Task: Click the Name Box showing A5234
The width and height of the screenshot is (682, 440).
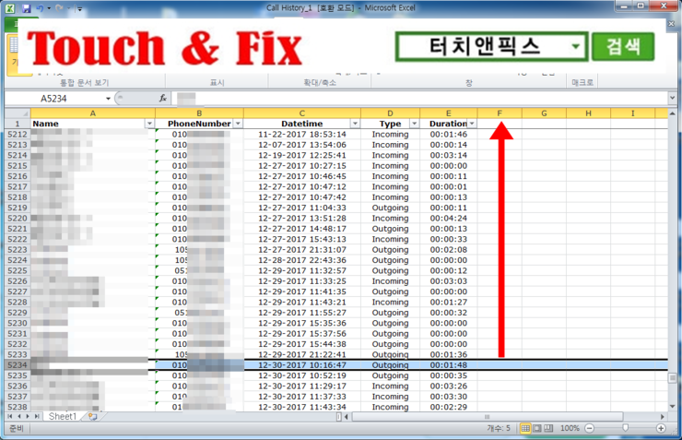Action: pos(54,99)
